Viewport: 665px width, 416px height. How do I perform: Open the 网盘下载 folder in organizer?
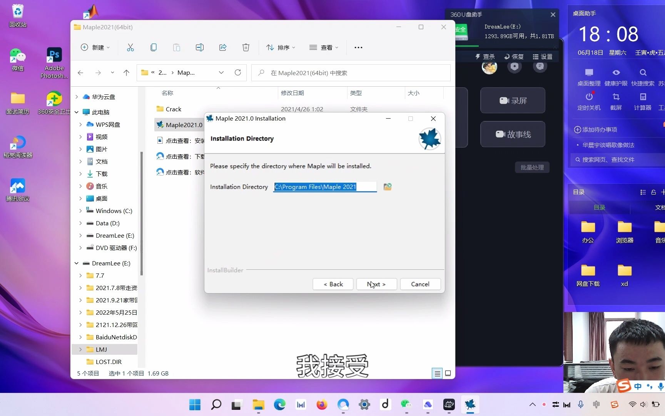point(588,275)
